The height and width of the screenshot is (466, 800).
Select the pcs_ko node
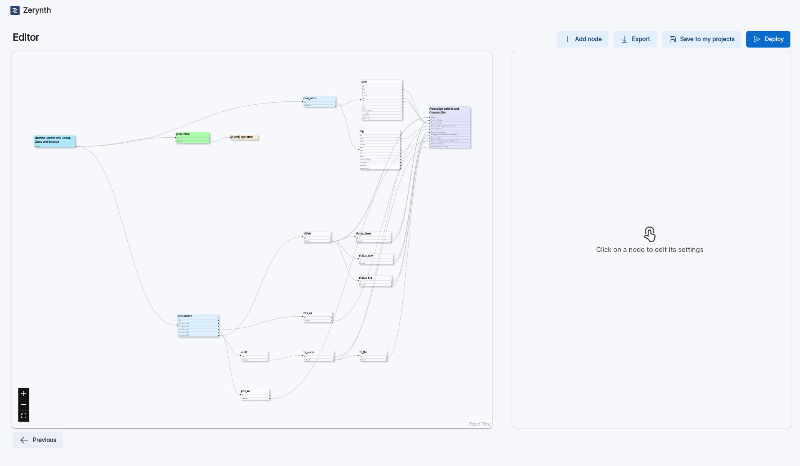[x=255, y=395]
